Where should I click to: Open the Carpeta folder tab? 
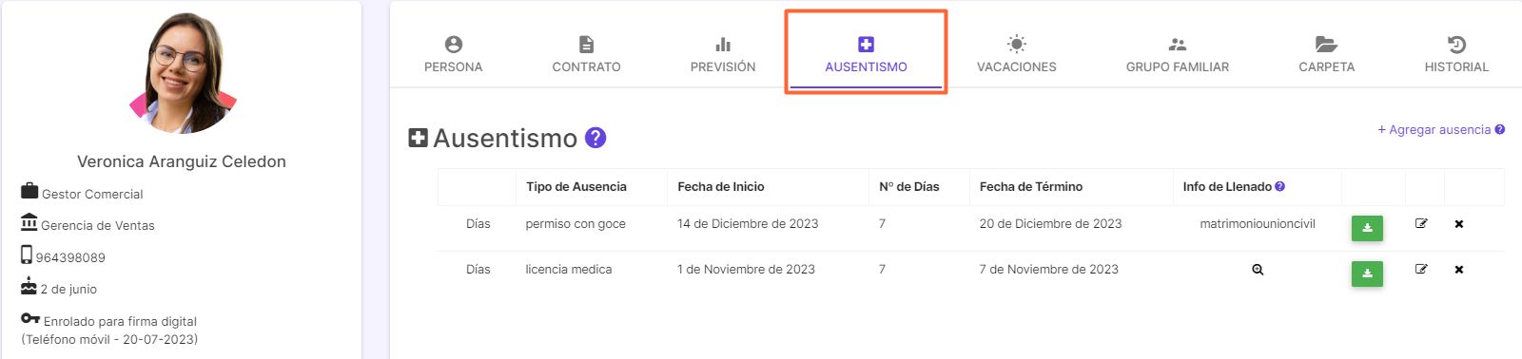[1326, 54]
